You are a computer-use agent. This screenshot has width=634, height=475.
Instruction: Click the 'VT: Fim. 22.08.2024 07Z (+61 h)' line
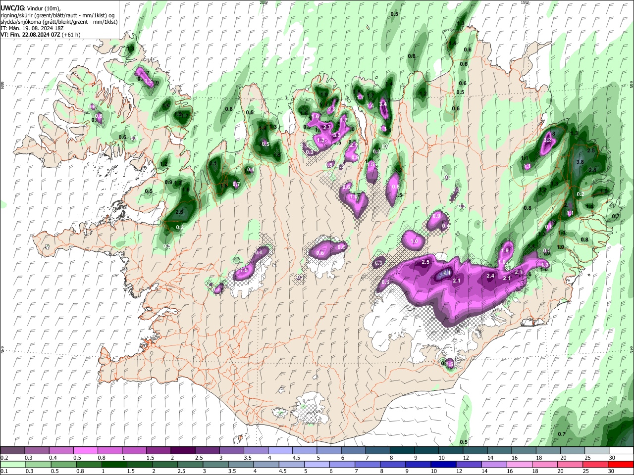pos(41,35)
